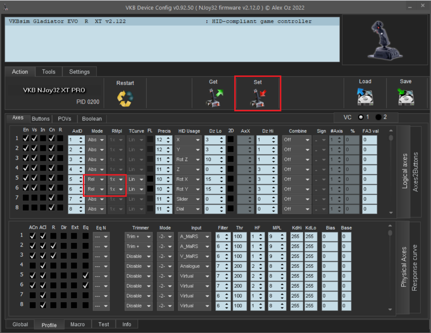Open HID Usage dropdown showing Slider
Screen dimensions: 431x333
coord(188,199)
